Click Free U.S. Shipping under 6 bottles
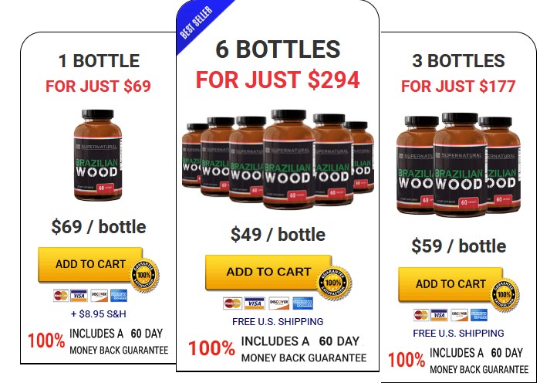The width and height of the screenshot is (550, 383). (278, 321)
